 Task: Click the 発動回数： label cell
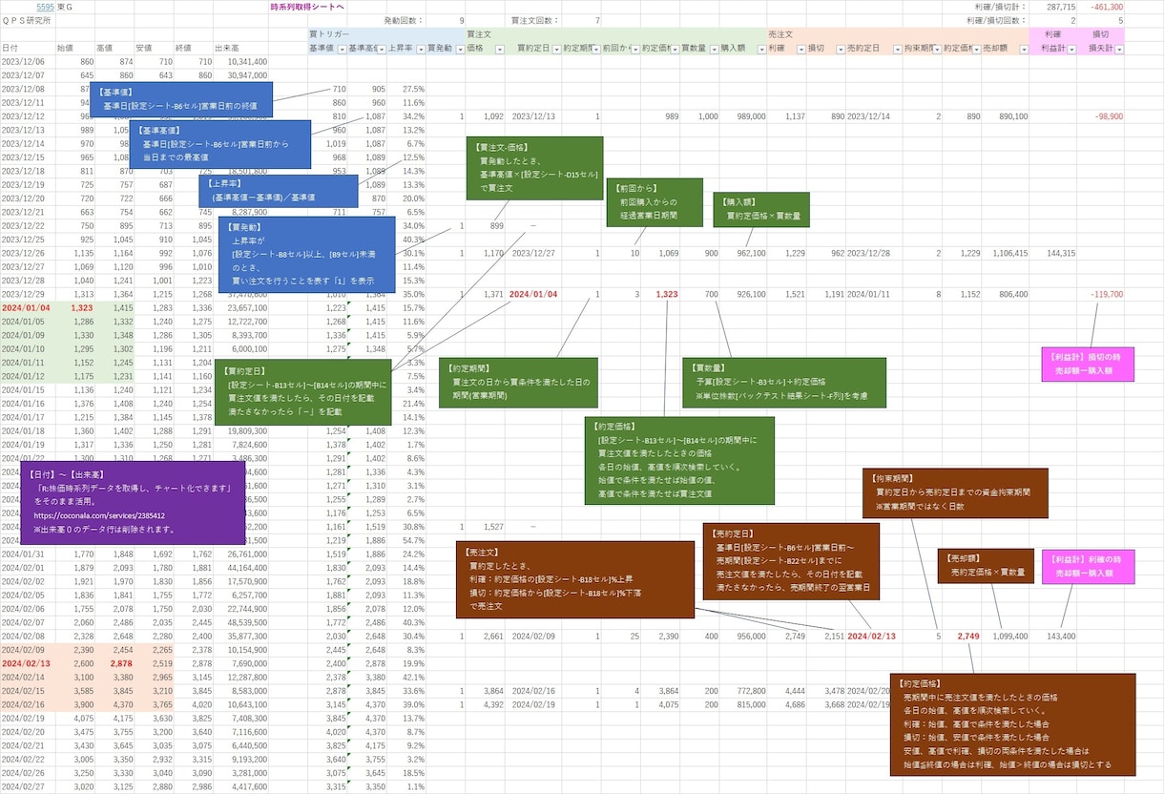point(403,20)
